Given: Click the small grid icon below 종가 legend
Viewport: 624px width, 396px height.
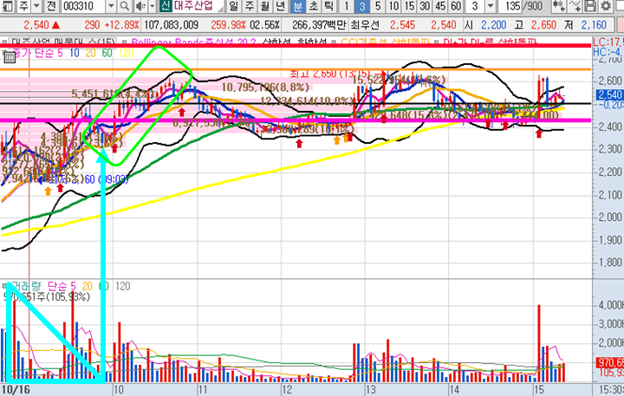Looking at the screenshot, I should point(10,58).
